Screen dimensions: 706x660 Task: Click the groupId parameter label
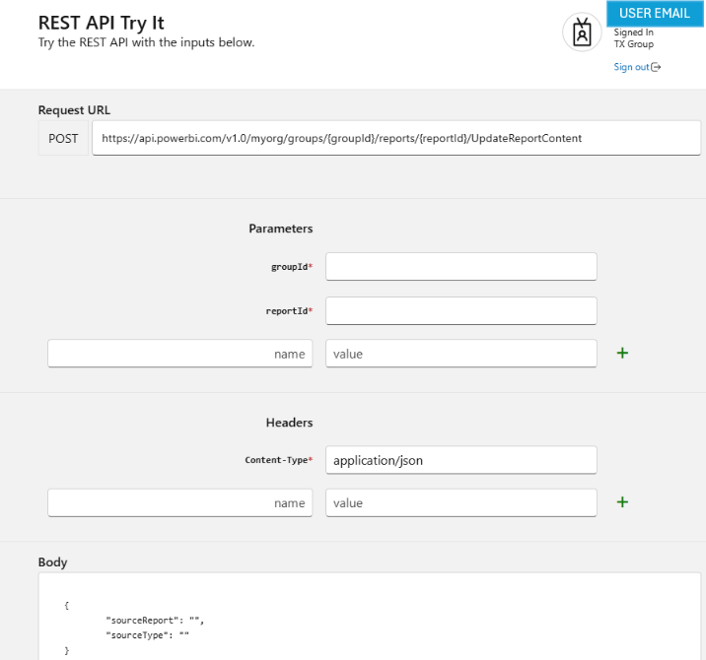click(291, 267)
